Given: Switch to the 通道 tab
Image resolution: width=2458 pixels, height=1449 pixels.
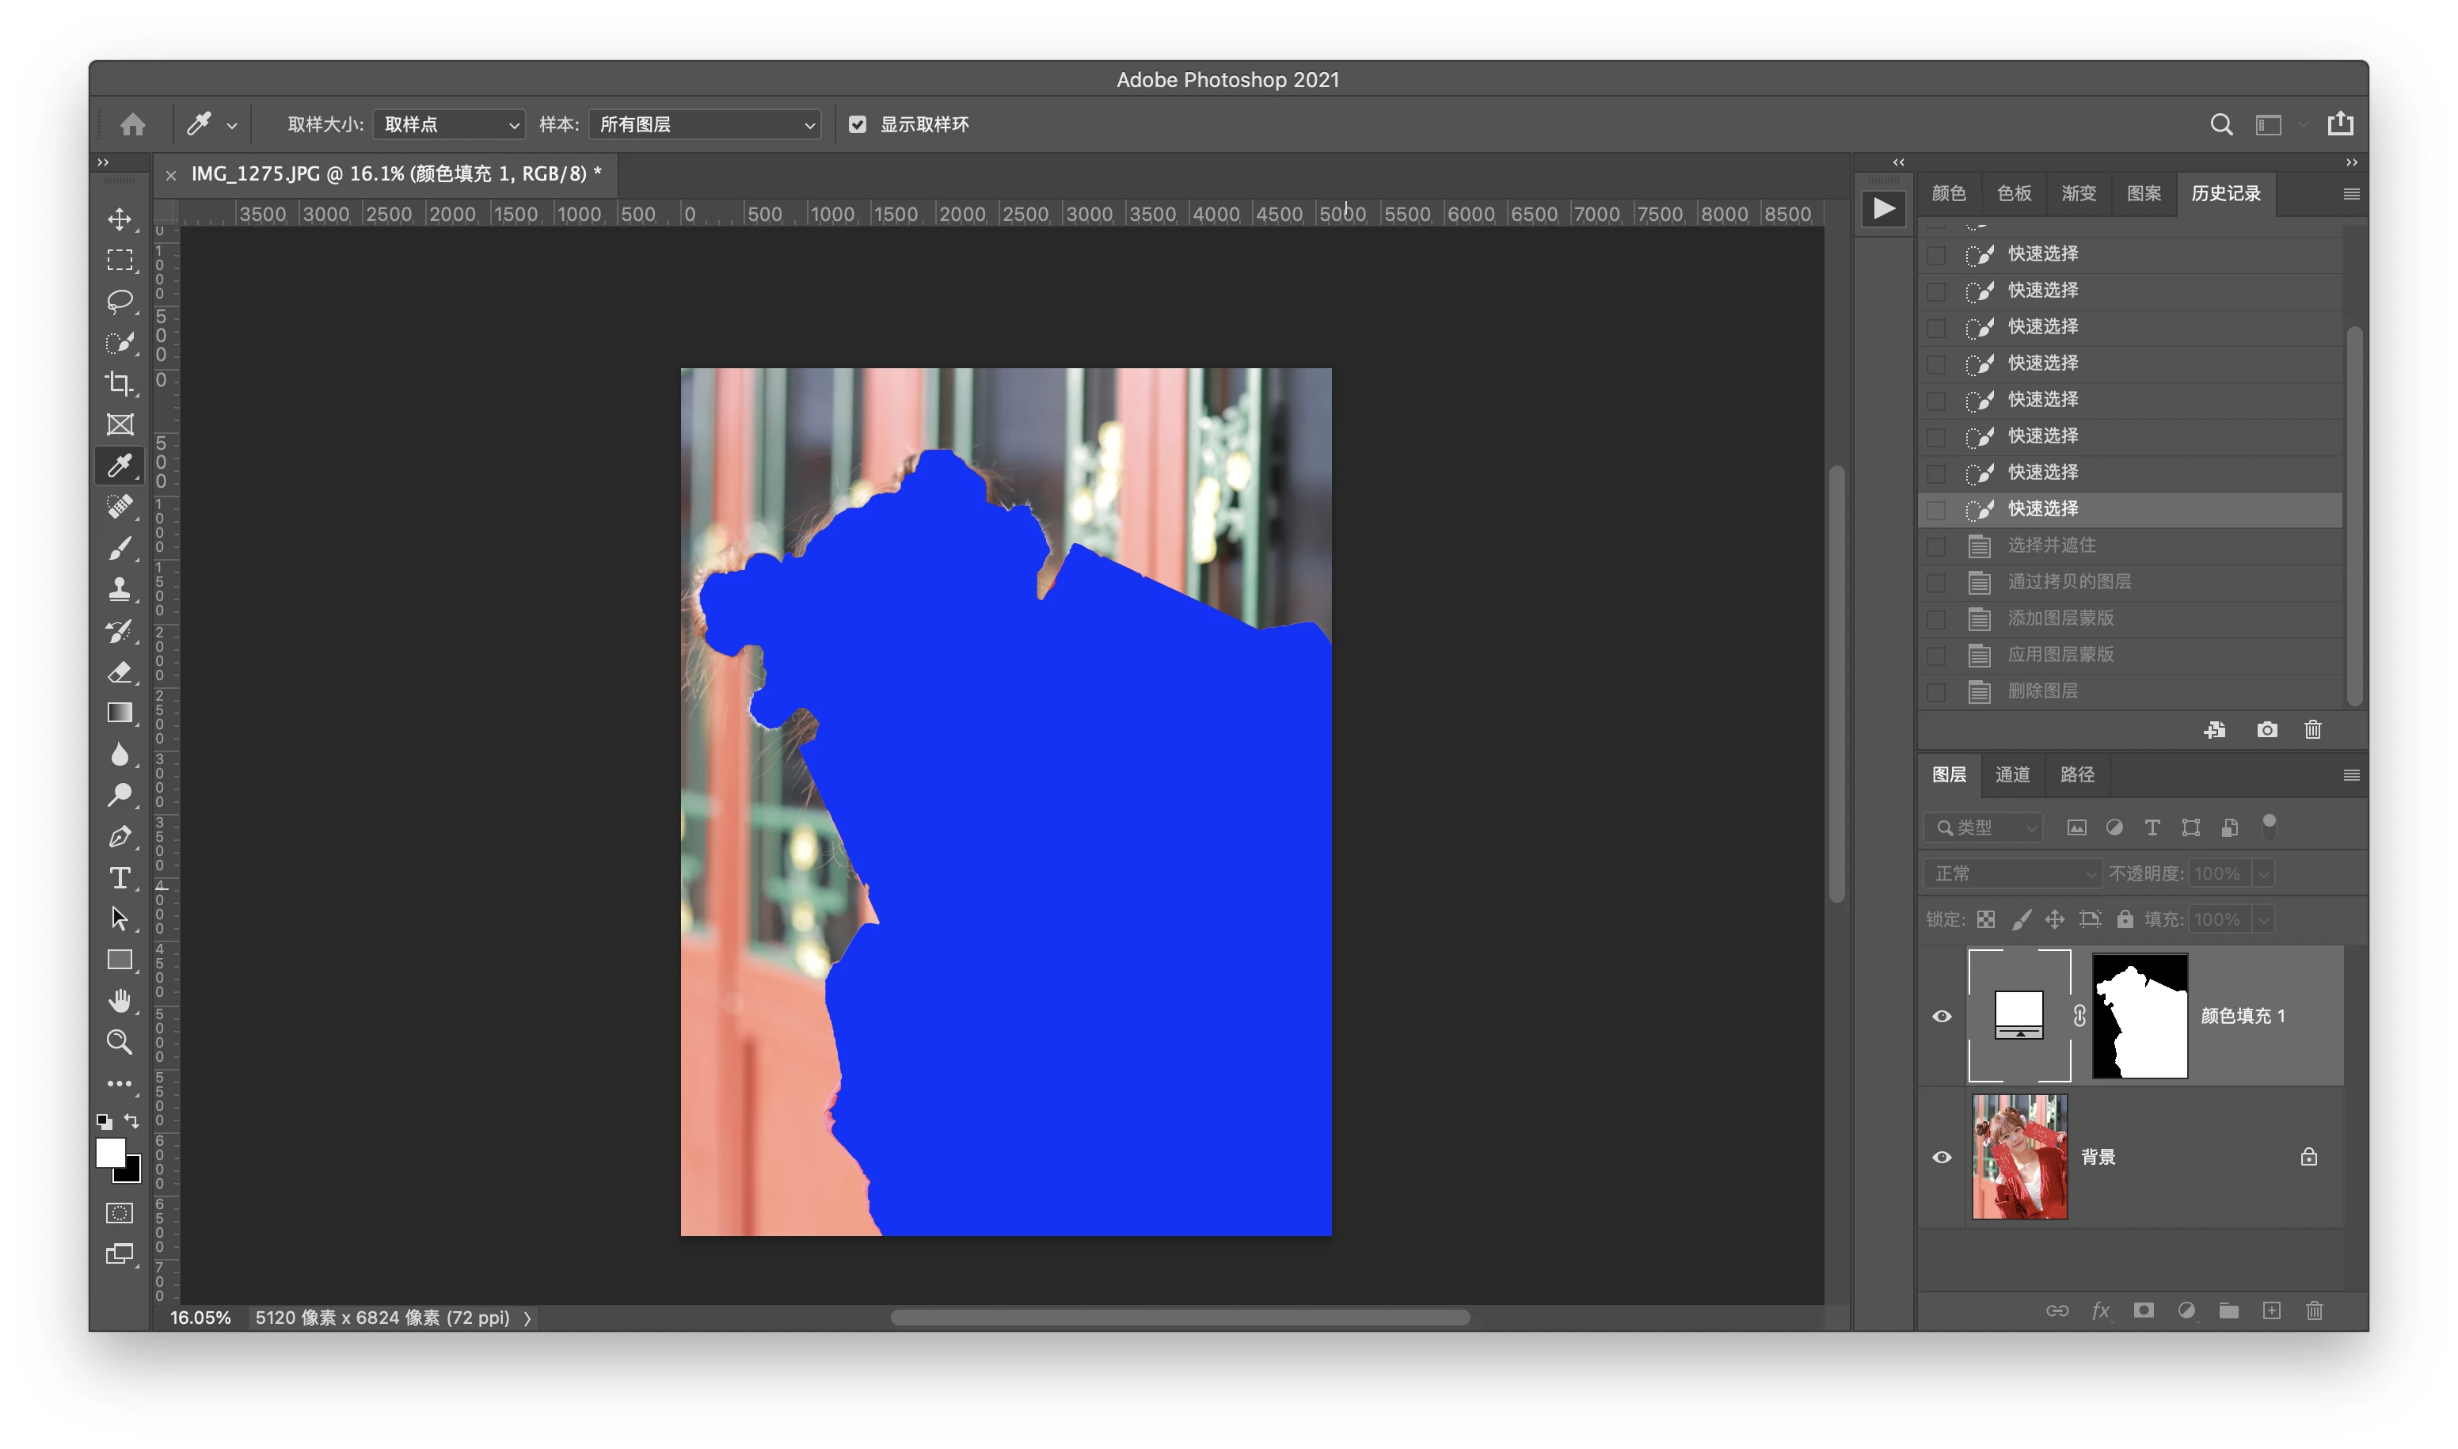Looking at the screenshot, I should (2011, 774).
